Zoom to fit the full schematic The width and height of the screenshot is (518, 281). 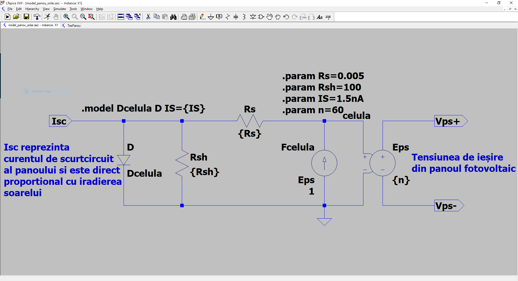tap(91, 17)
